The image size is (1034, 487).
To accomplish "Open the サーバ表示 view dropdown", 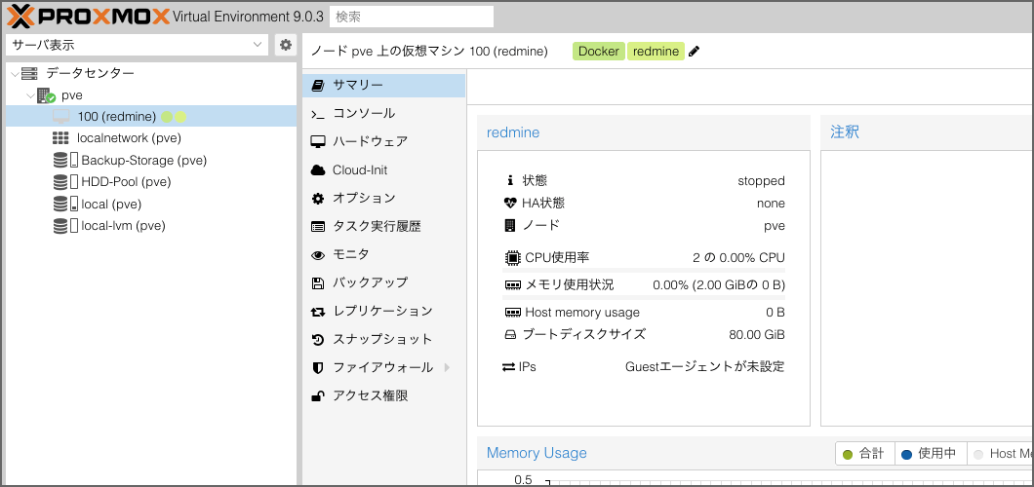I will pyautogui.click(x=137, y=45).
